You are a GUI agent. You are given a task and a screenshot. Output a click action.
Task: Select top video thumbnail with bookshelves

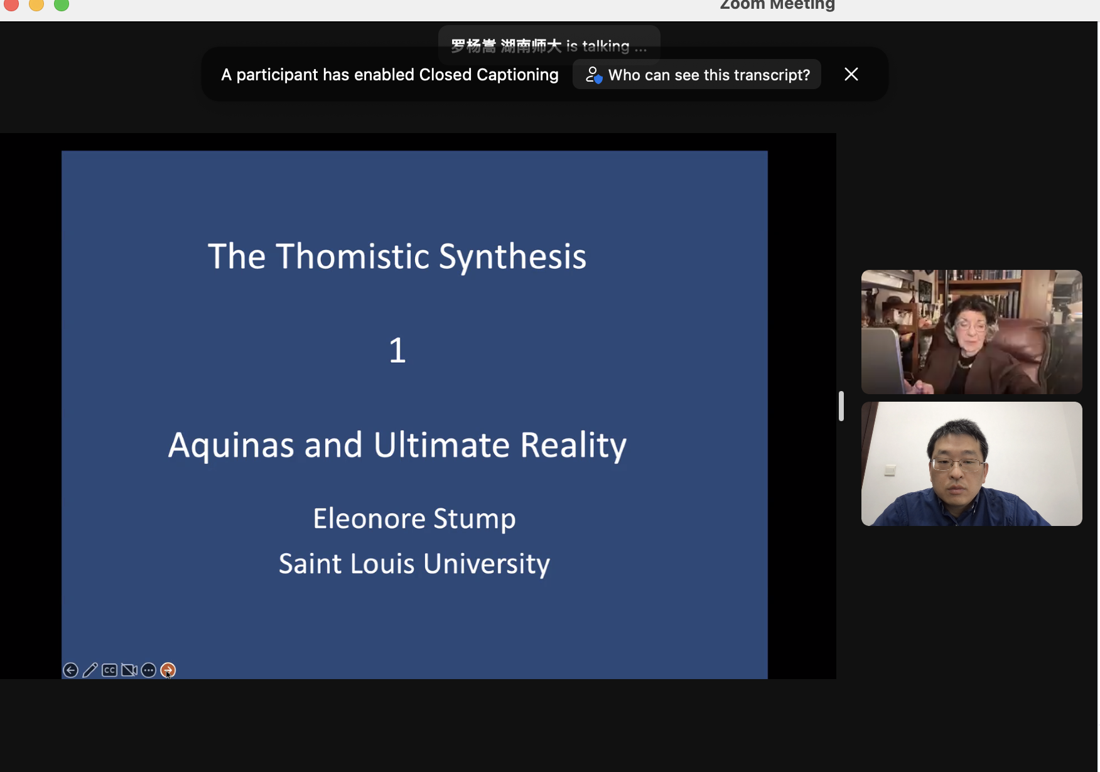click(x=971, y=332)
